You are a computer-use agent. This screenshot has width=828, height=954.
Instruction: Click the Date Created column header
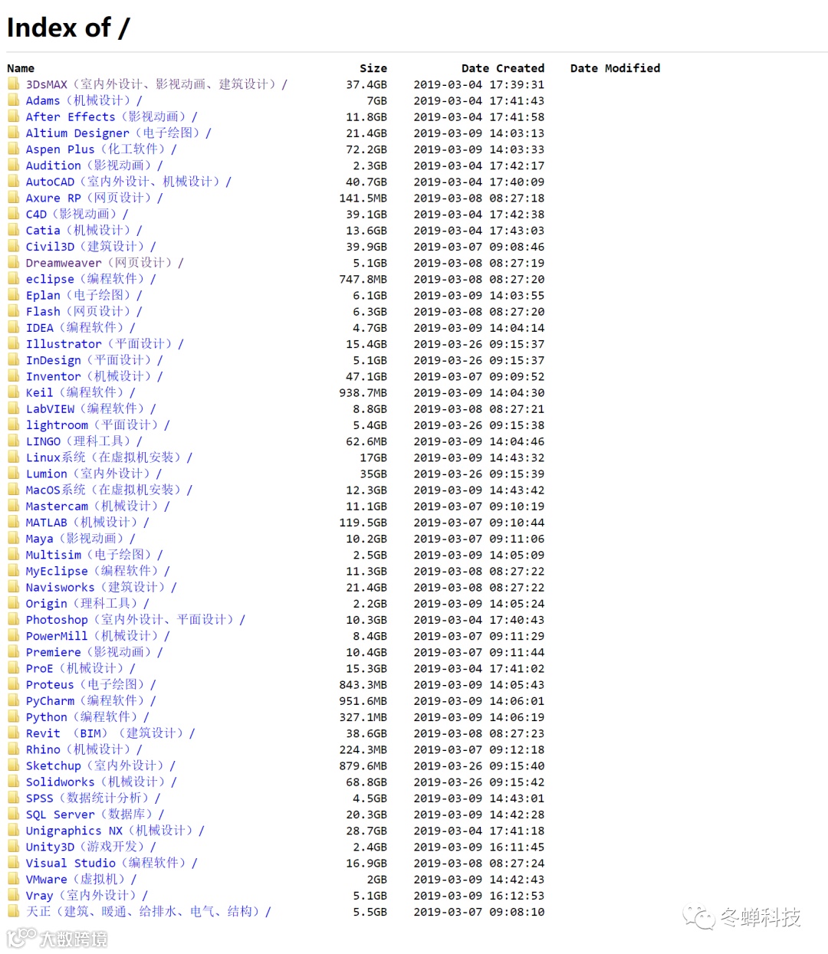[x=503, y=68]
